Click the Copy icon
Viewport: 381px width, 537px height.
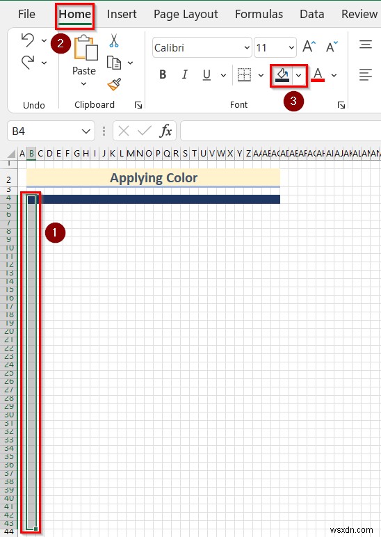[x=114, y=63]
